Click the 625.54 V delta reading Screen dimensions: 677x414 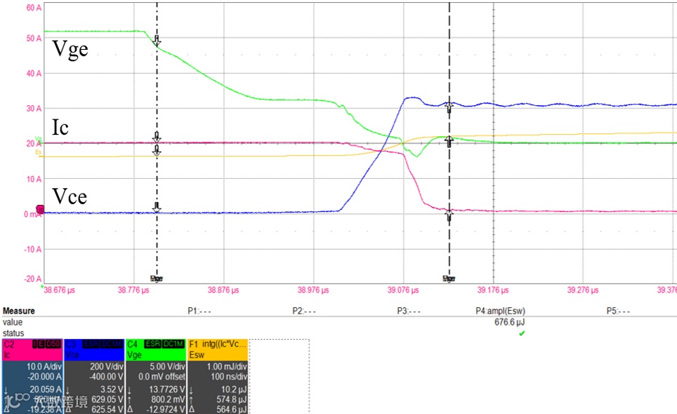(107, 409)
